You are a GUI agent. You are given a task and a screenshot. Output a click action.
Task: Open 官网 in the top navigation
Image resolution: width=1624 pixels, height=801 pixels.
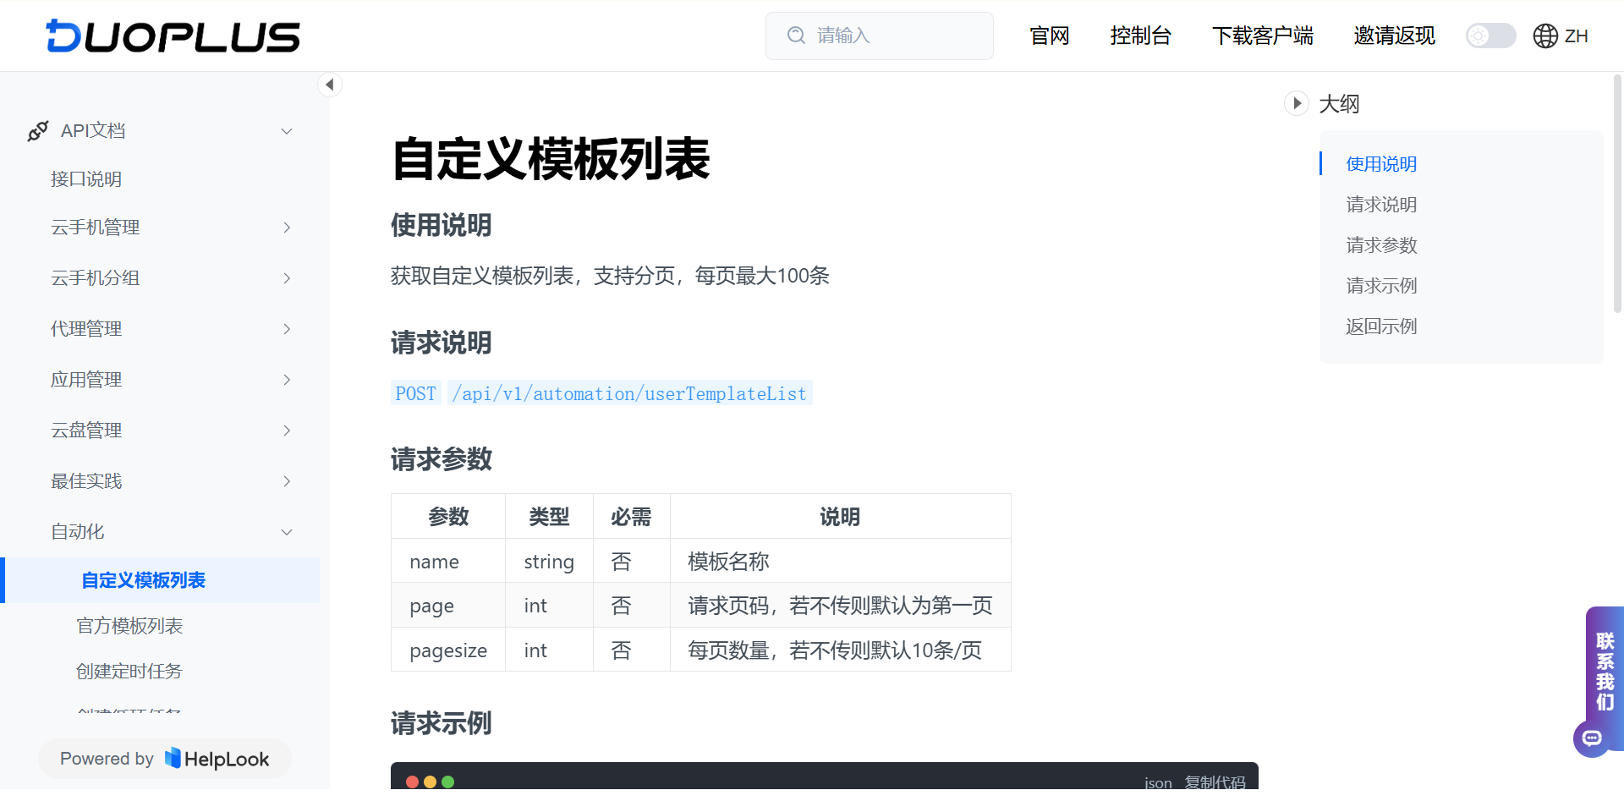[x=1050, y=36]
